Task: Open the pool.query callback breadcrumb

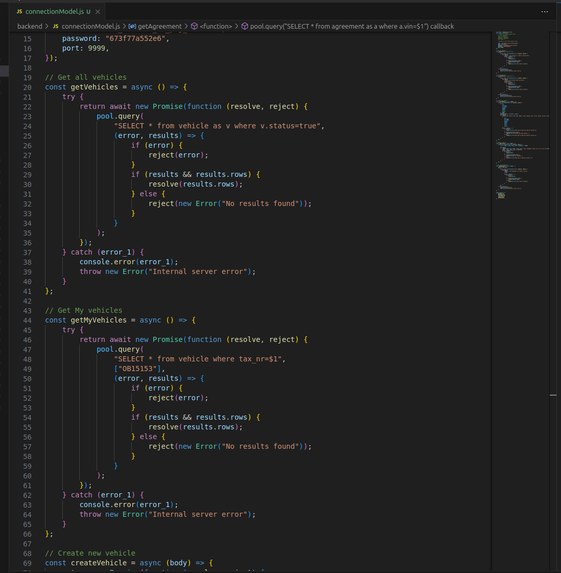Action: pos(352,26)
